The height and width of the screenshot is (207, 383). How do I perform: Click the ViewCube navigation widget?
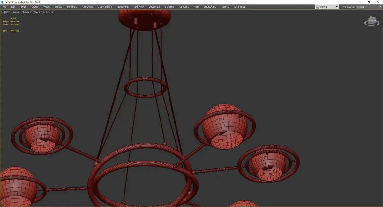point(372,21)
